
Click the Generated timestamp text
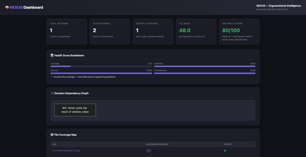coord(272,9)
